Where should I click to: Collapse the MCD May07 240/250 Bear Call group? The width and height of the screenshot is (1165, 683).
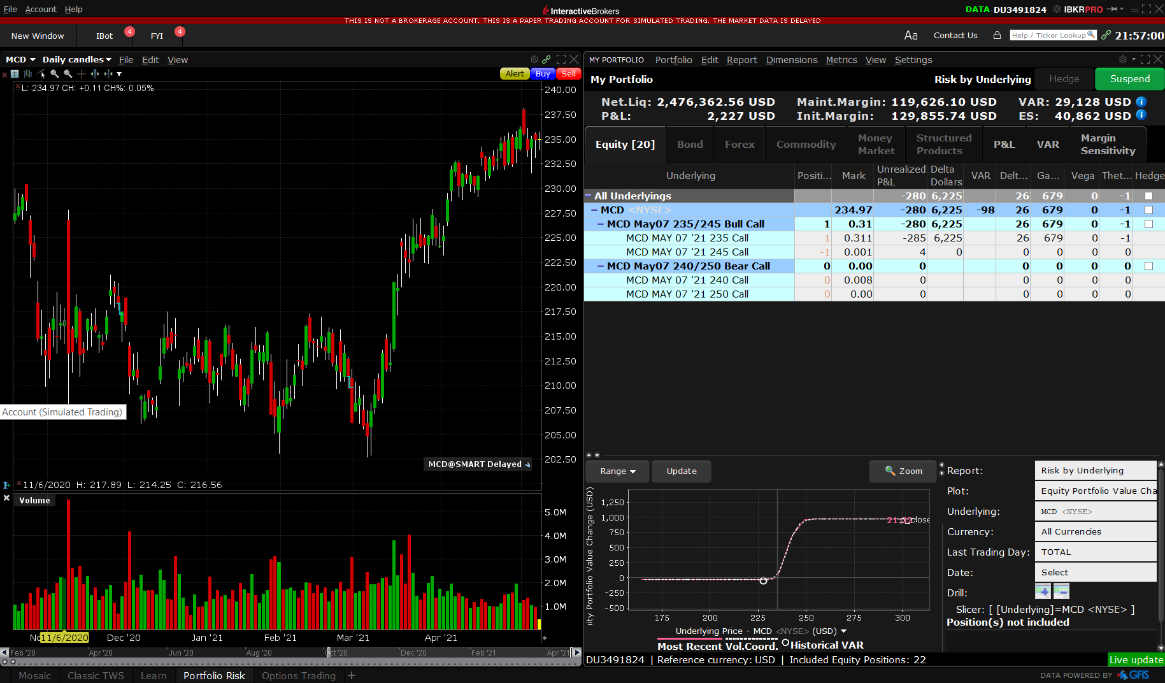click(601, 266)
